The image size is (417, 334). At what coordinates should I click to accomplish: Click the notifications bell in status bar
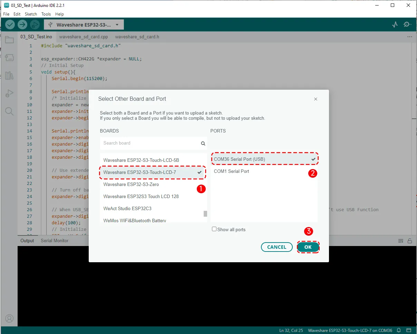point(399,330)
